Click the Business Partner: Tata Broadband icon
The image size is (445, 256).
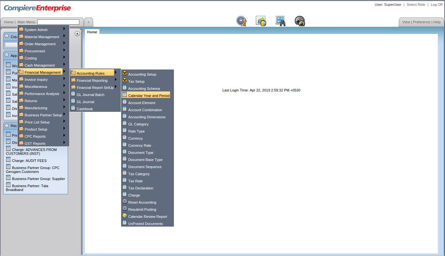(8, 185)
